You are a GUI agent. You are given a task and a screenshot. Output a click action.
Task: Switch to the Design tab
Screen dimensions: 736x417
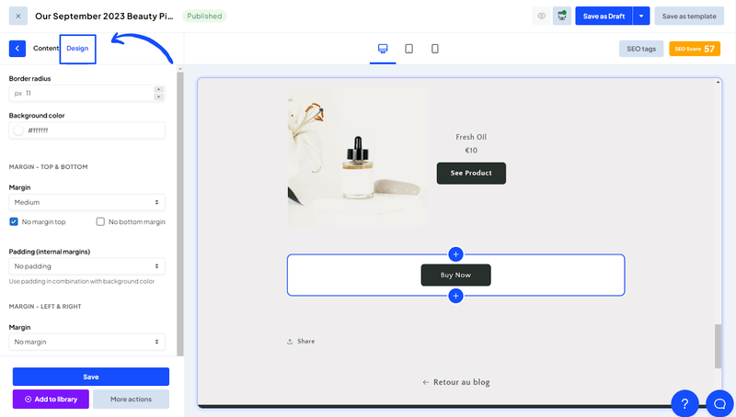(77, 49)
